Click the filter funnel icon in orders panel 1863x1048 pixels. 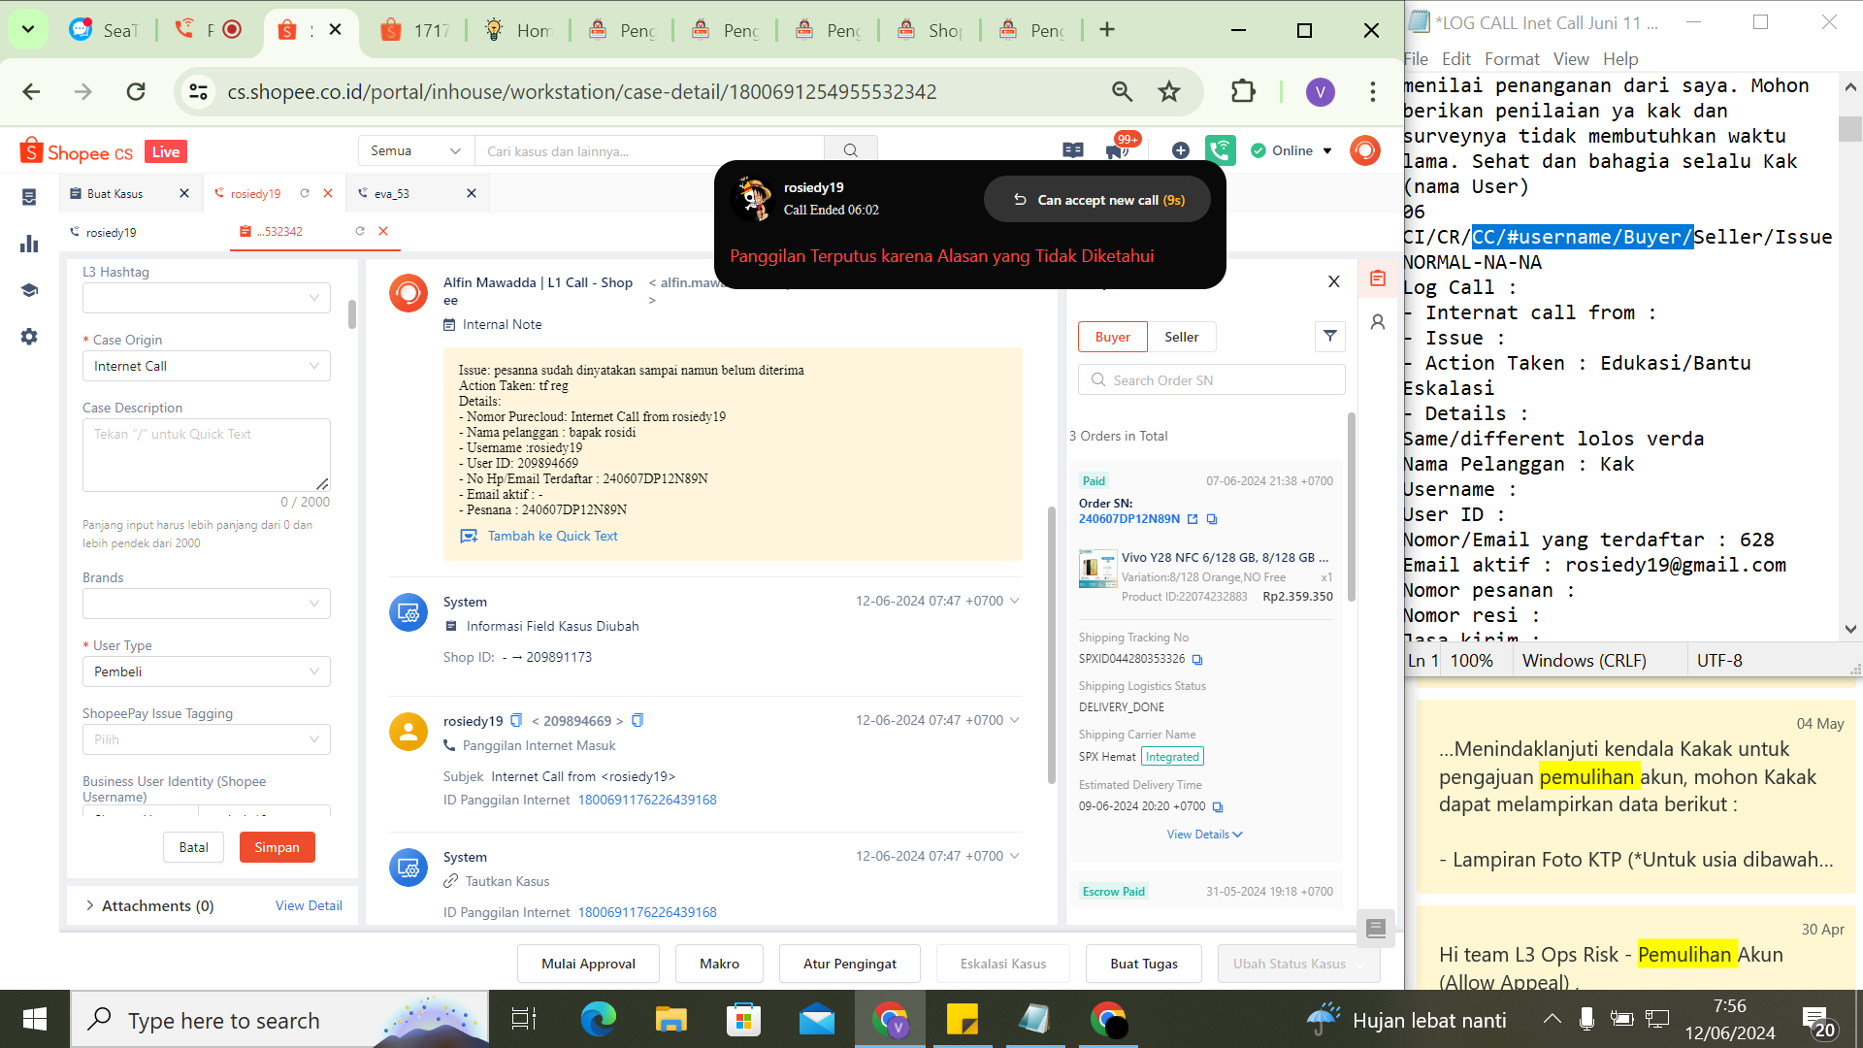point(1329,337)
